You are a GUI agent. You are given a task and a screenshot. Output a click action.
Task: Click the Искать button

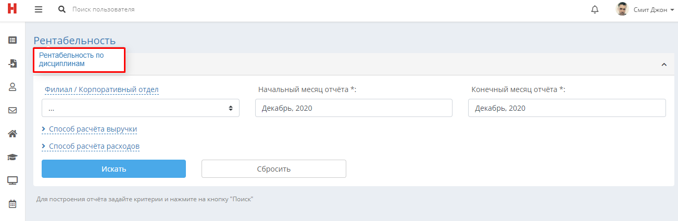click(x=114, y=169)
